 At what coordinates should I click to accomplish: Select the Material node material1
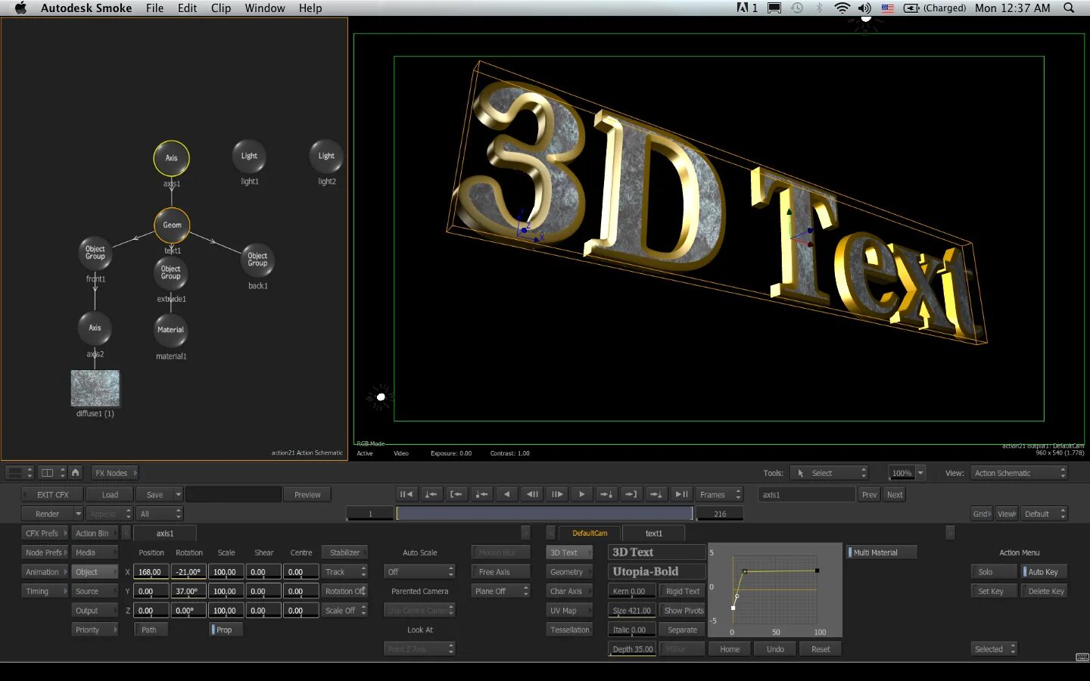point(170,330)
